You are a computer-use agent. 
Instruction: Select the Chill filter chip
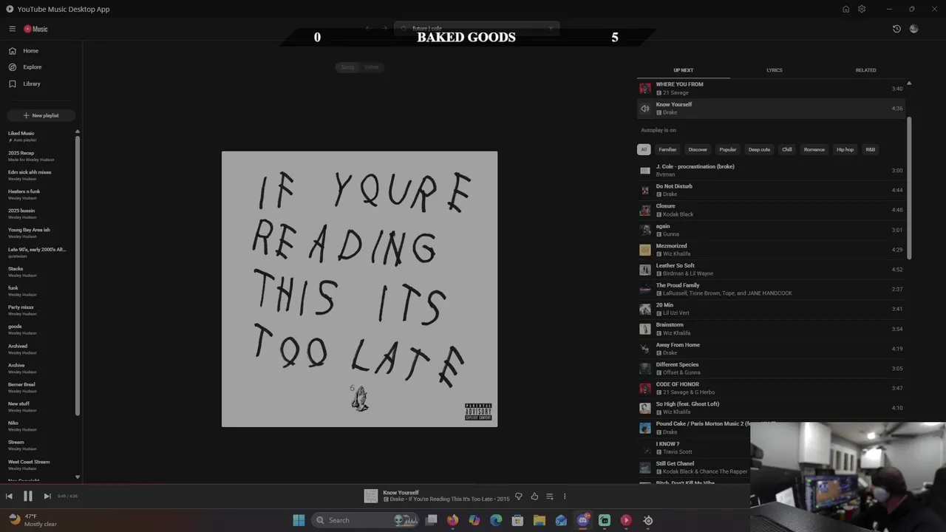787,149
